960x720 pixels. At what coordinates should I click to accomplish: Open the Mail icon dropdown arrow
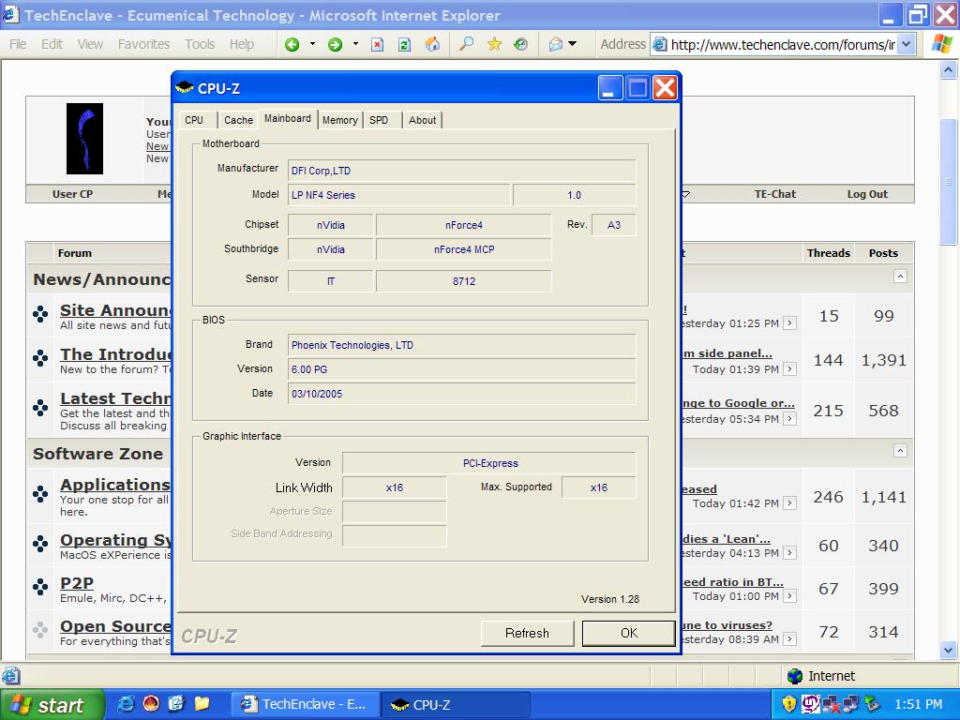click(x=573, y=44)
